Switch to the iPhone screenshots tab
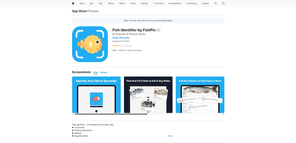This screenshot has height=143, width=296. click(104, 72)
